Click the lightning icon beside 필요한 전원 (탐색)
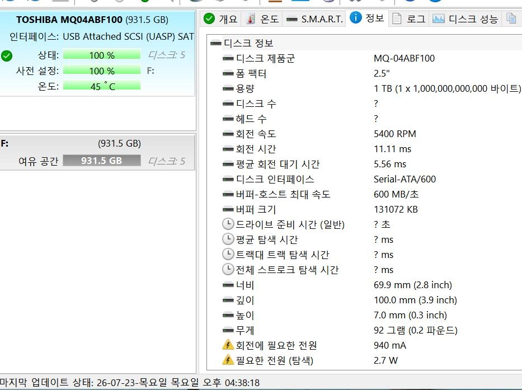522x390 pixels. (x=228, y=360)
